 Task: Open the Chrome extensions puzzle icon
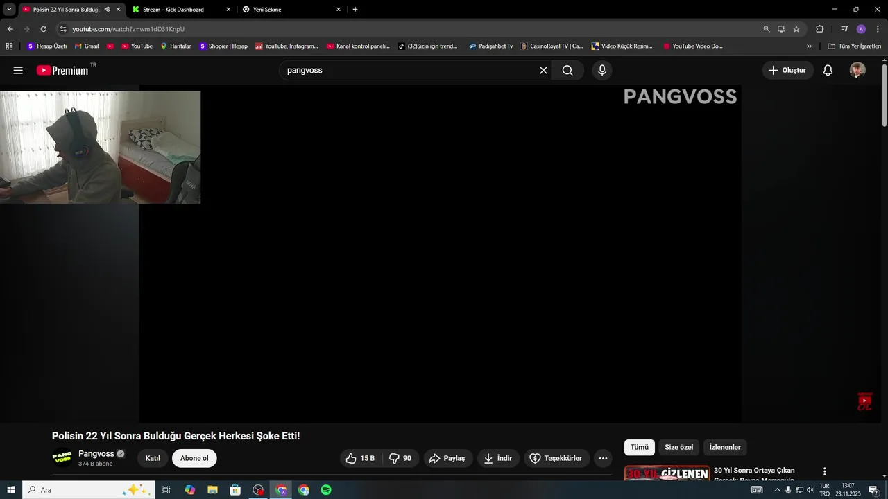tap(819, 29)
